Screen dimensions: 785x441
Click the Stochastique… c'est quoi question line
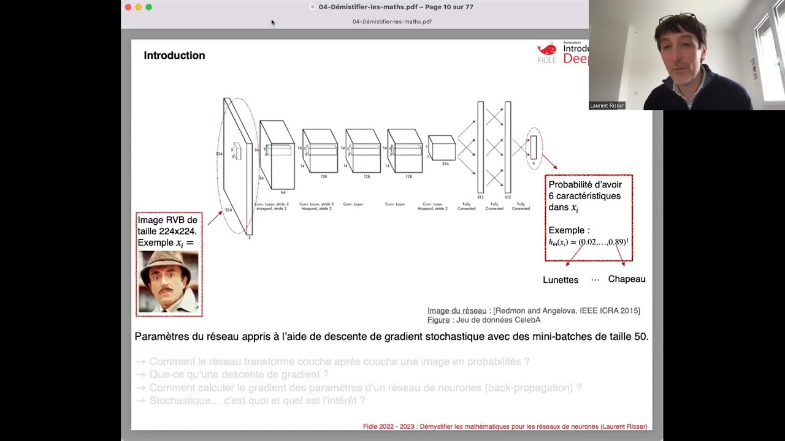point(250,401)
